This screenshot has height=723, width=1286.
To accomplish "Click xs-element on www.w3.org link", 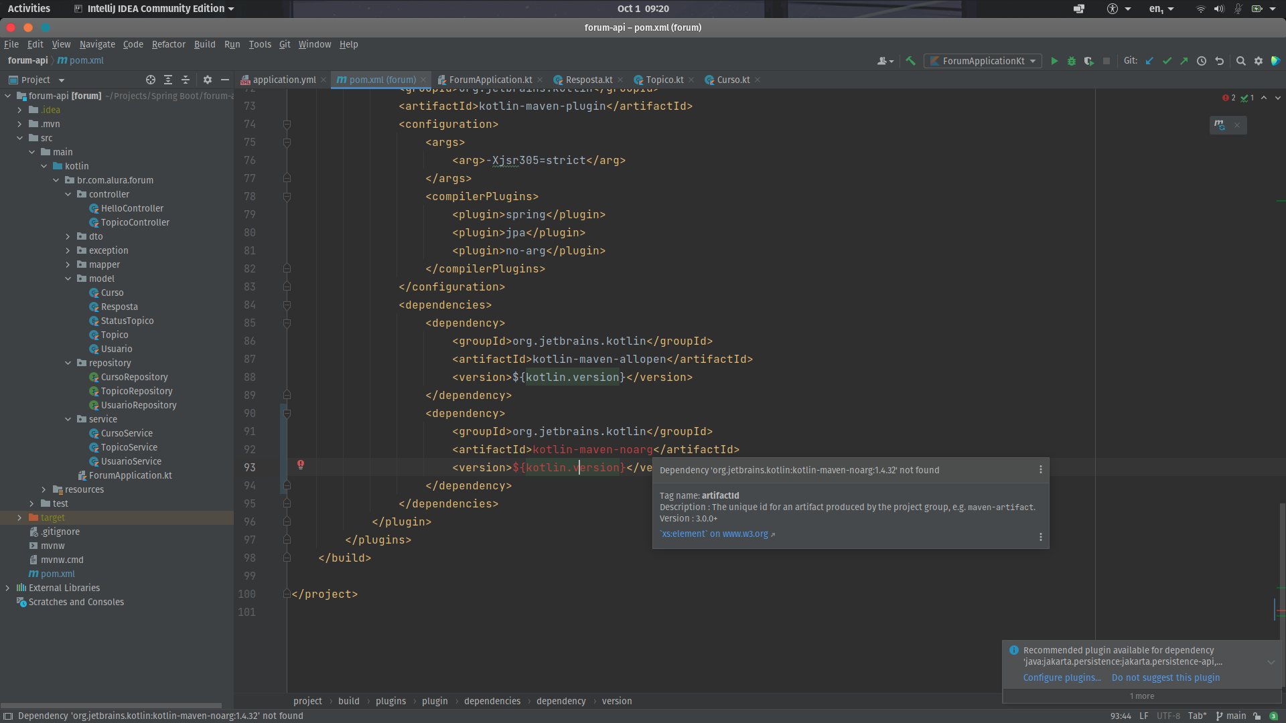I will coord(713,533).
